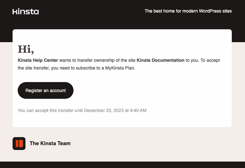Click The Kinsta Team signature text

coord(50,143)
